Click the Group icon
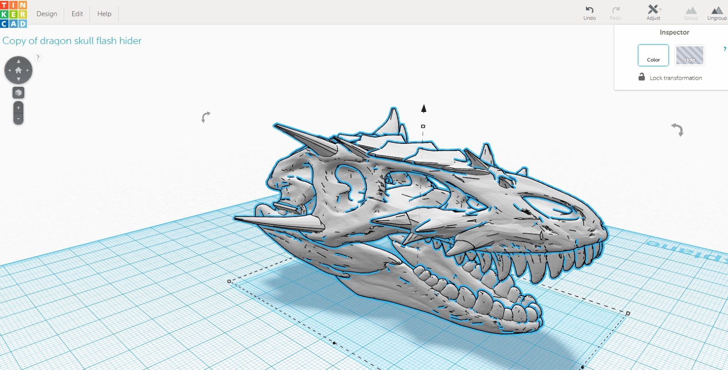 tap(691, 12)
